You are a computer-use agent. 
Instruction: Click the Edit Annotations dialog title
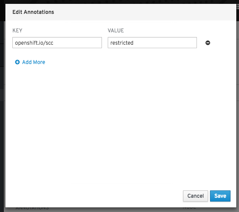click(x=33, y=12)
